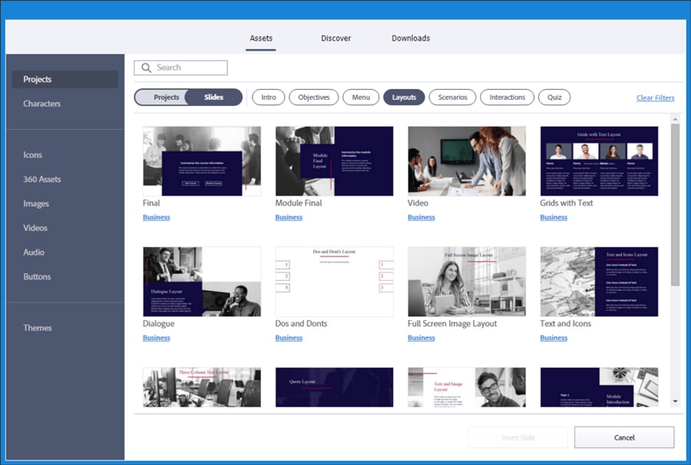The image size is (691, 465).
Task: Open the Discover tab
Action: click(x=336, y=38)
